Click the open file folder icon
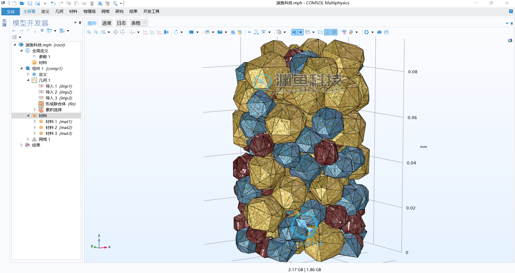The image size is (515, 273). [x=22, y=3]
